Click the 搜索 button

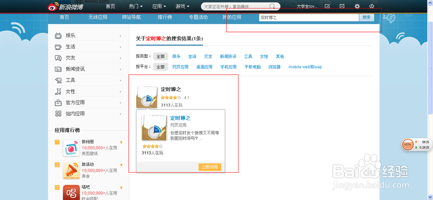tap(366, 17)
